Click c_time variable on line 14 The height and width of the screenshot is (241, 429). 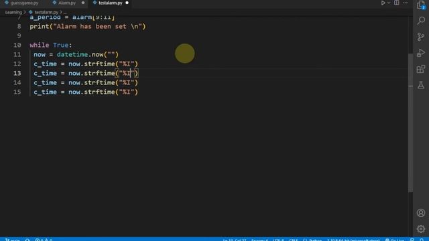coord(45,82)
